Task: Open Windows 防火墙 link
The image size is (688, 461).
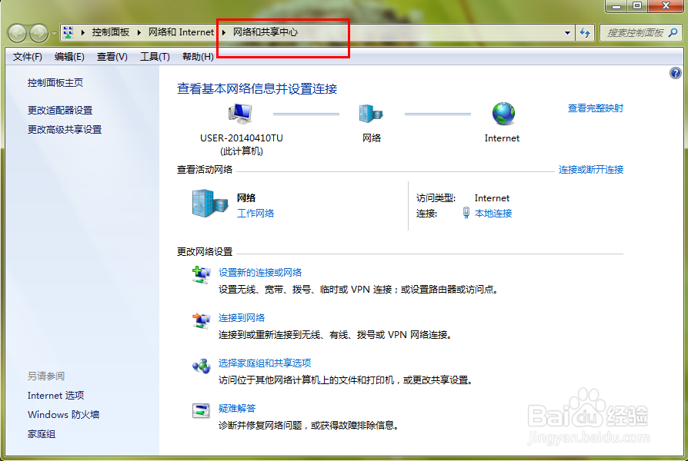Action: pos(64,415)
